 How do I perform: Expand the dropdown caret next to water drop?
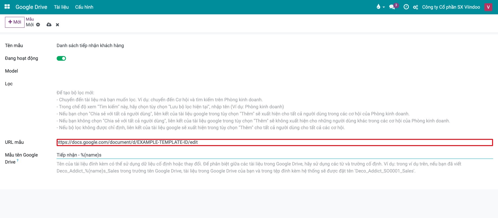pos(384,7)
